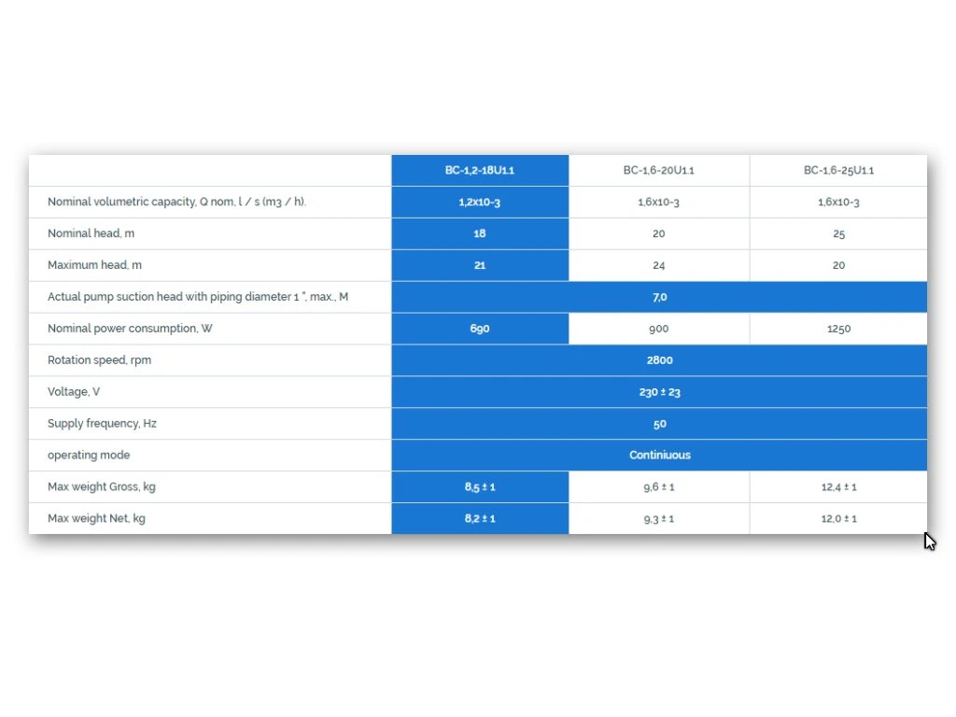Click the 1,6x10-3 capacity under BC-1,6-20U1.1
956x717 pixels.
coord(658,202)
